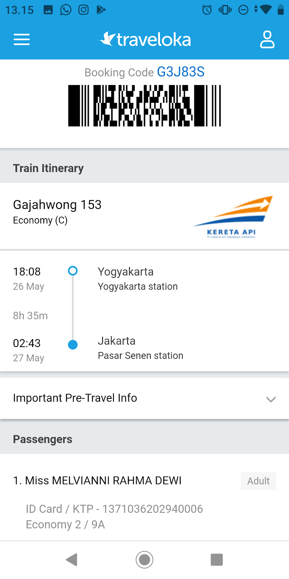Tap the Instagram notification icon

[x=83, y=10]
